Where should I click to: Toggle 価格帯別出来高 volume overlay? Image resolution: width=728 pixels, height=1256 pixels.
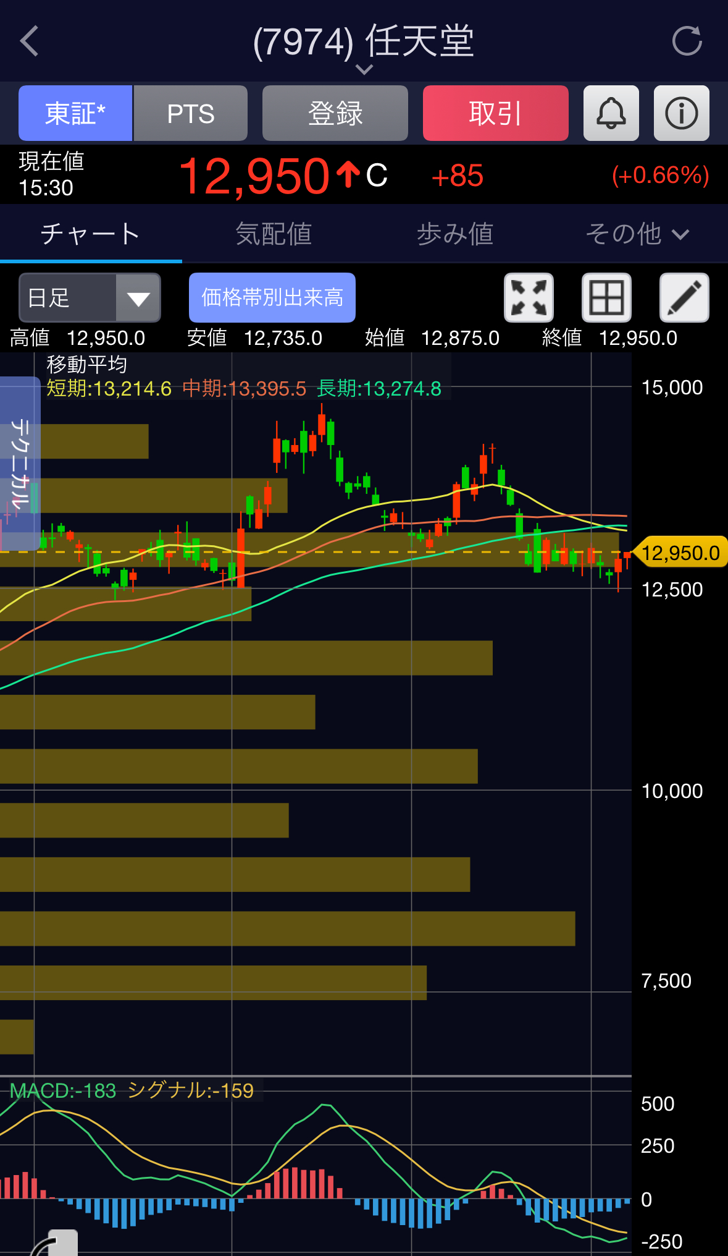(272, 298)
